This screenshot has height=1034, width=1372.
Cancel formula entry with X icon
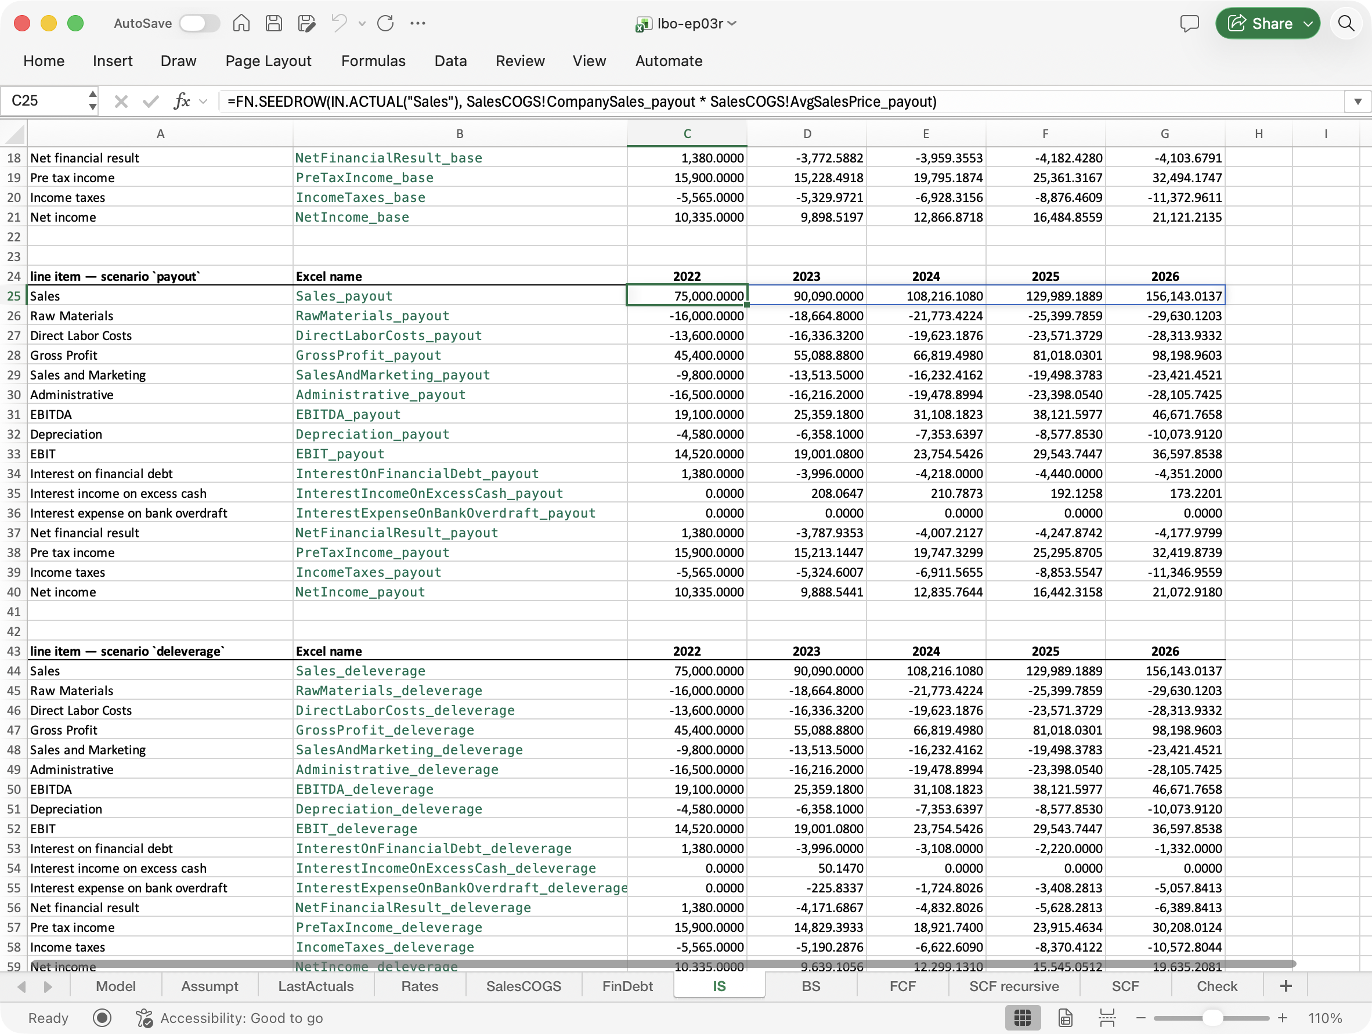click(121, 101)
